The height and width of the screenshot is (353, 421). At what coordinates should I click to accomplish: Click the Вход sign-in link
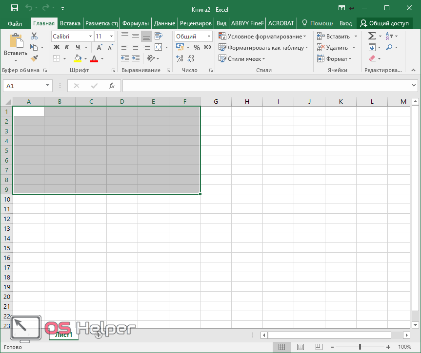click(x=345, y=23)
